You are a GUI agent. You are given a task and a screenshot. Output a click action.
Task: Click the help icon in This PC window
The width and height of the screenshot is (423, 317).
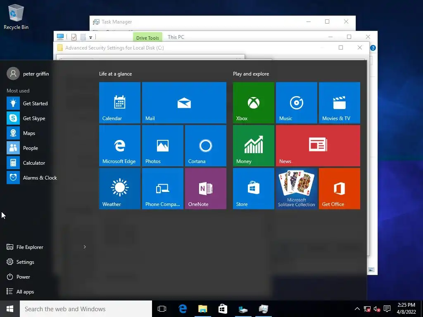point(373,48)
